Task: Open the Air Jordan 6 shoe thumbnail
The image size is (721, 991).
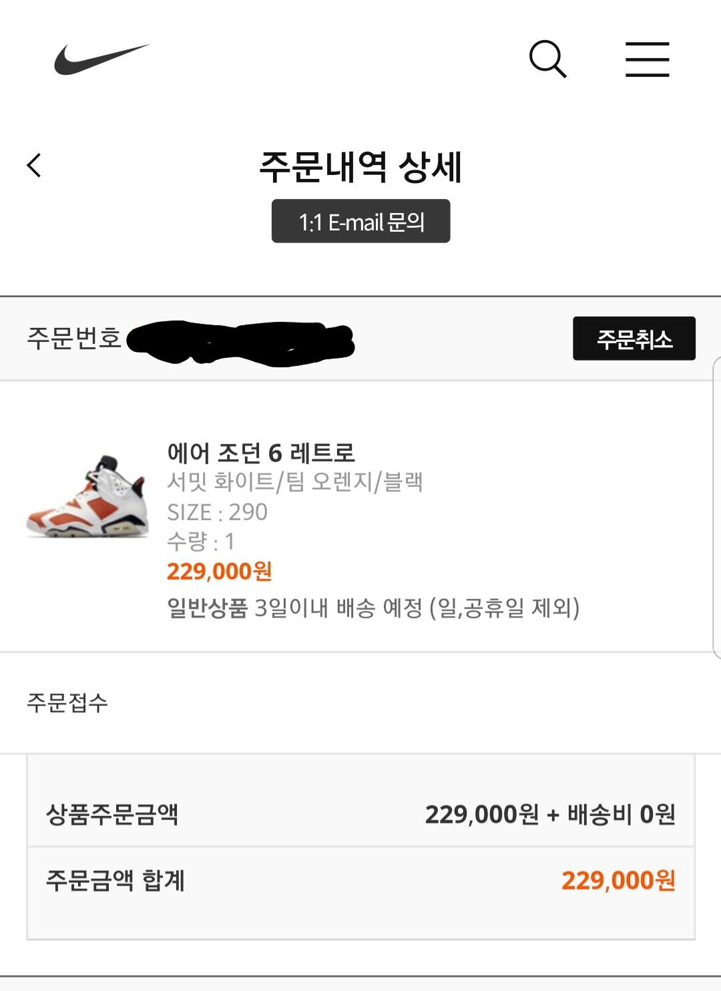Action: (x=87, y=495)
